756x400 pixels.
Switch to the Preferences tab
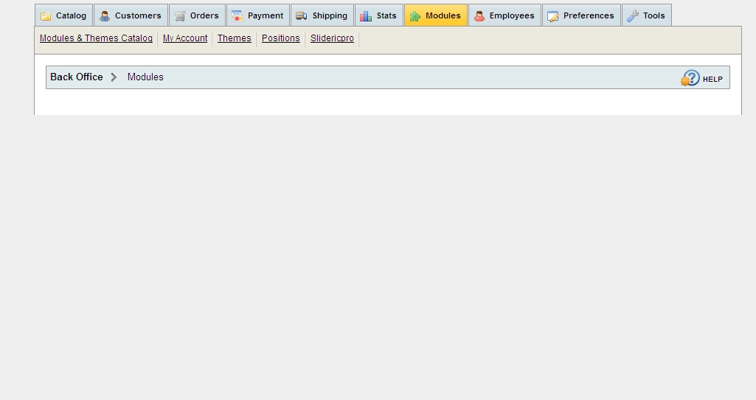(581, 15)
